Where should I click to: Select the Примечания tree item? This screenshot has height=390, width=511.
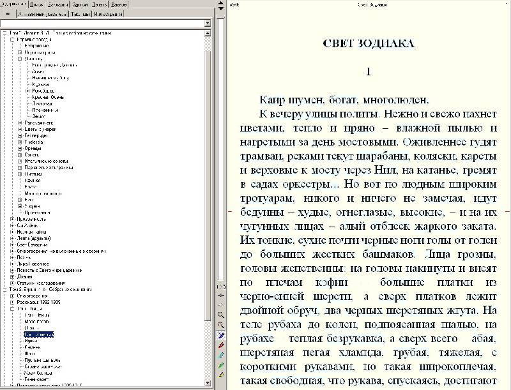pos(37,213)
